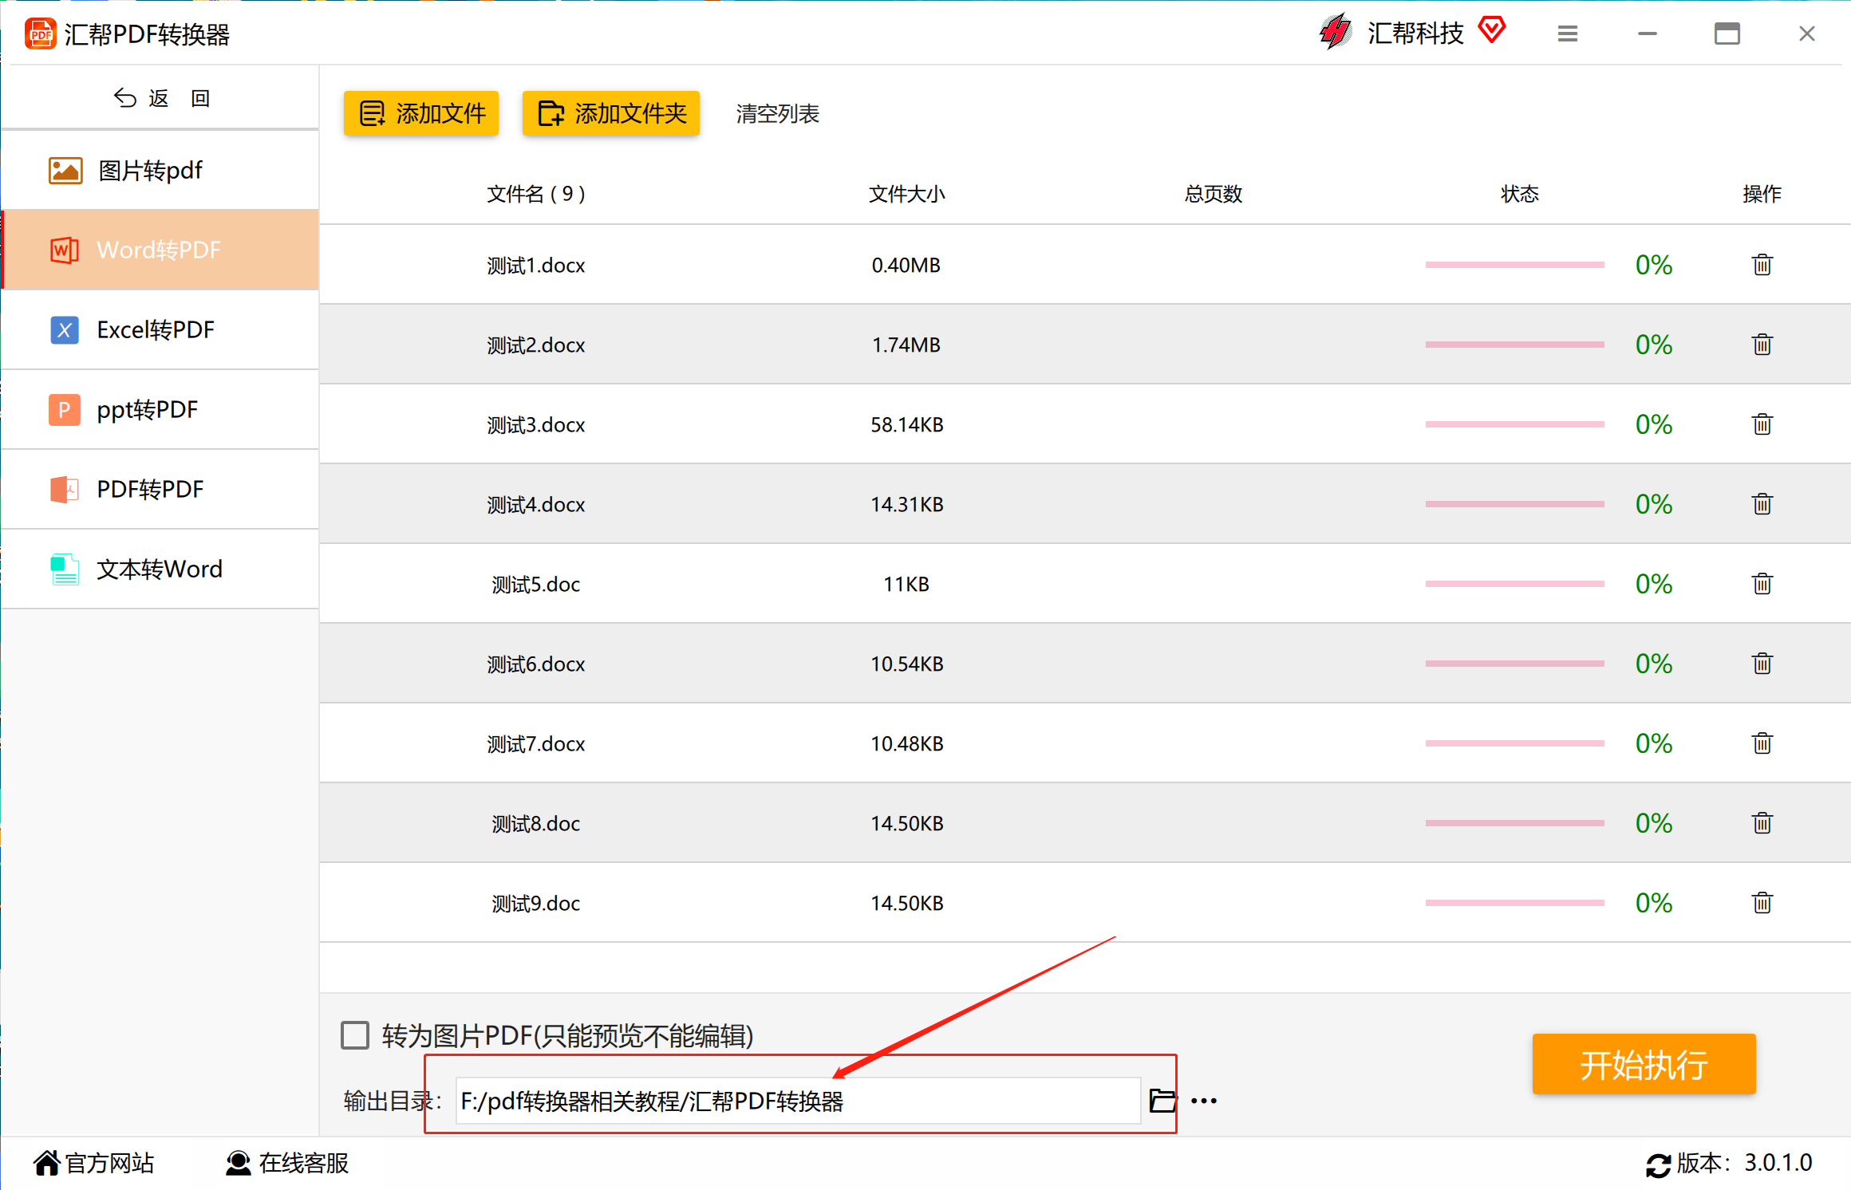Open the hamburger menu in title bar
This screenshot has width=1851, height=1190.
coord(1567,33)
